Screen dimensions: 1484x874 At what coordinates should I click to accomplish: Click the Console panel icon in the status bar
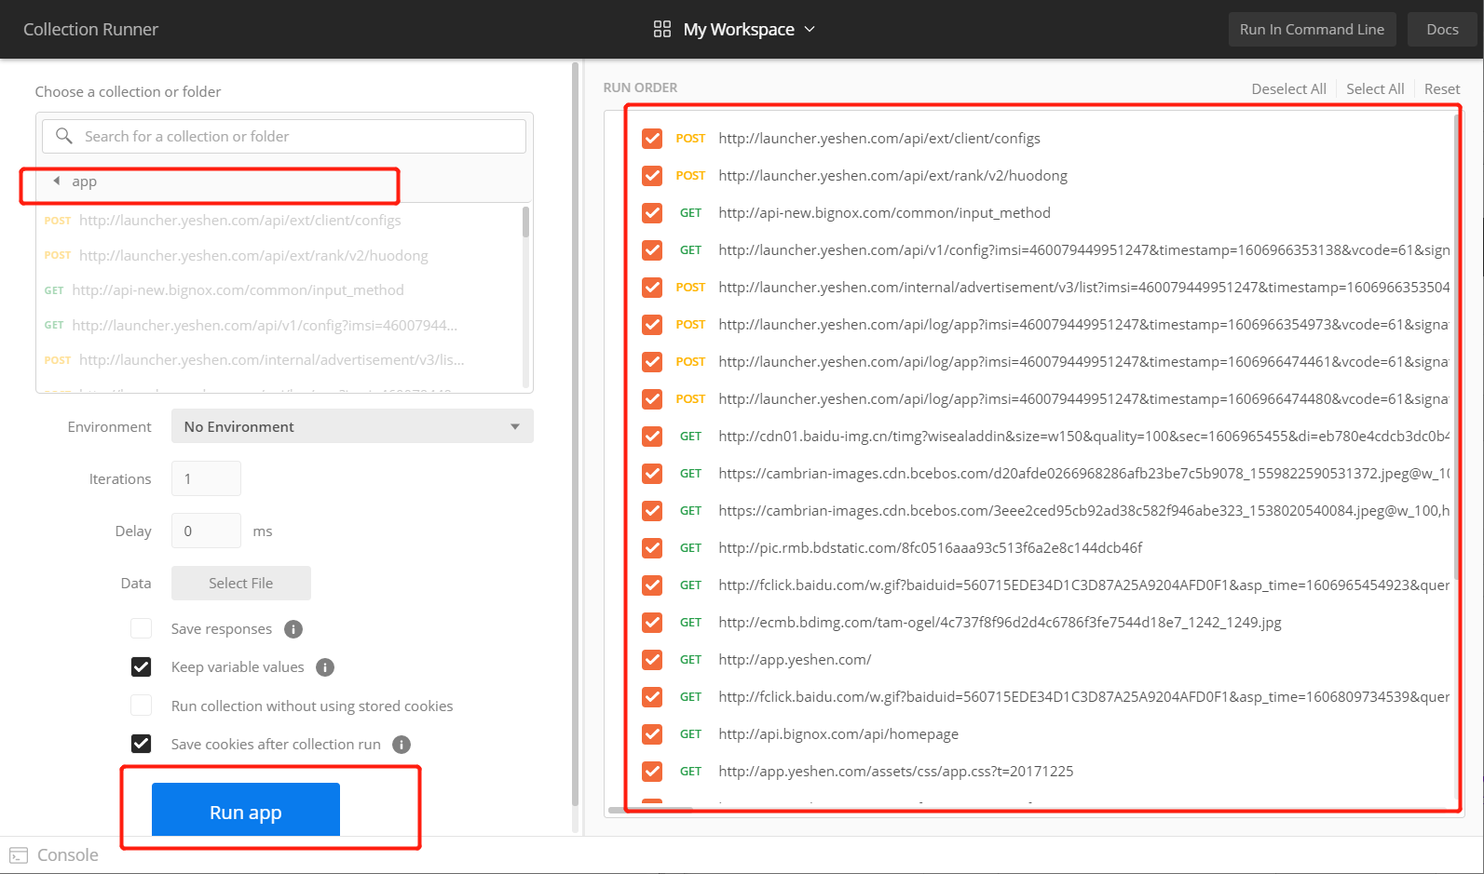[x=19, y=855]
